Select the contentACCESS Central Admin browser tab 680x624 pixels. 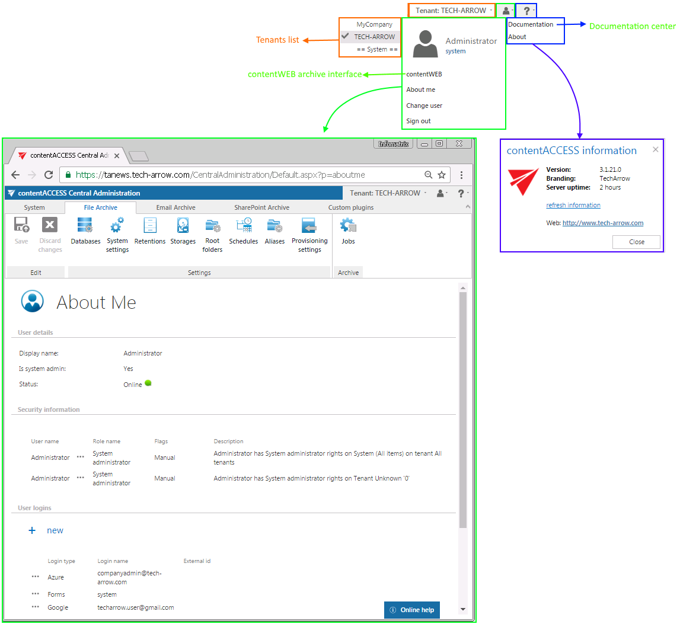[x=69, y=155]
